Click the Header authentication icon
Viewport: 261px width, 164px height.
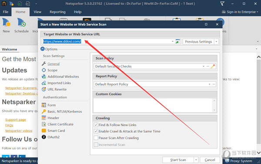tap(44, 118)
